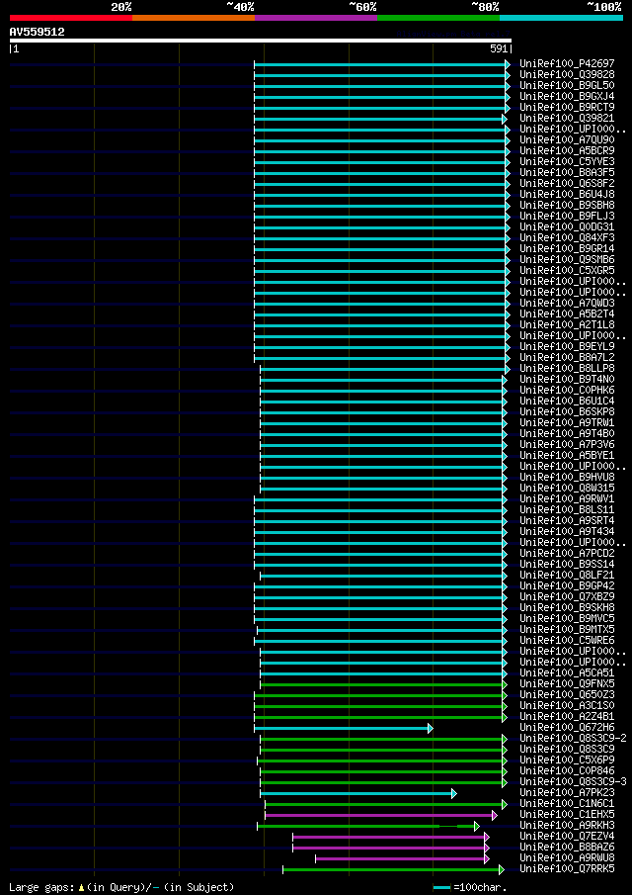Select the UniRef100_A5B2T4 label
632x895 pixels.
(x=567, y=313)
